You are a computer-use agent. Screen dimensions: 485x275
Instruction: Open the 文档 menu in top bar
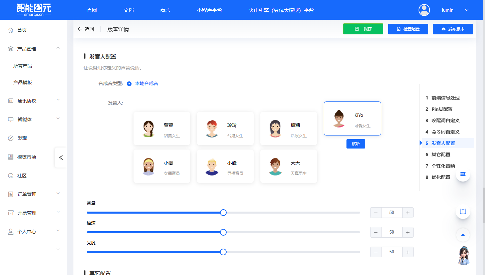[x=128, y=10]
